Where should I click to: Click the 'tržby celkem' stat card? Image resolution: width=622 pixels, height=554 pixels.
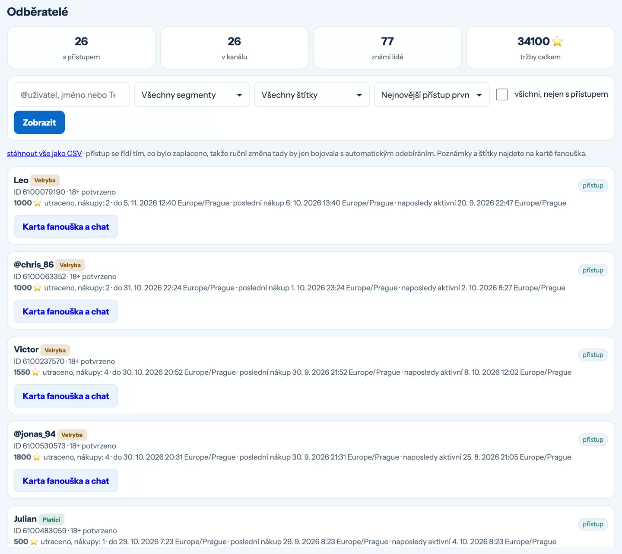tap(540, 47)
